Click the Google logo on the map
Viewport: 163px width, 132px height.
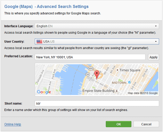click(44, 92)
